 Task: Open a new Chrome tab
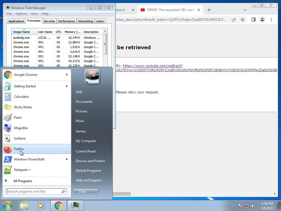(209, 10)
